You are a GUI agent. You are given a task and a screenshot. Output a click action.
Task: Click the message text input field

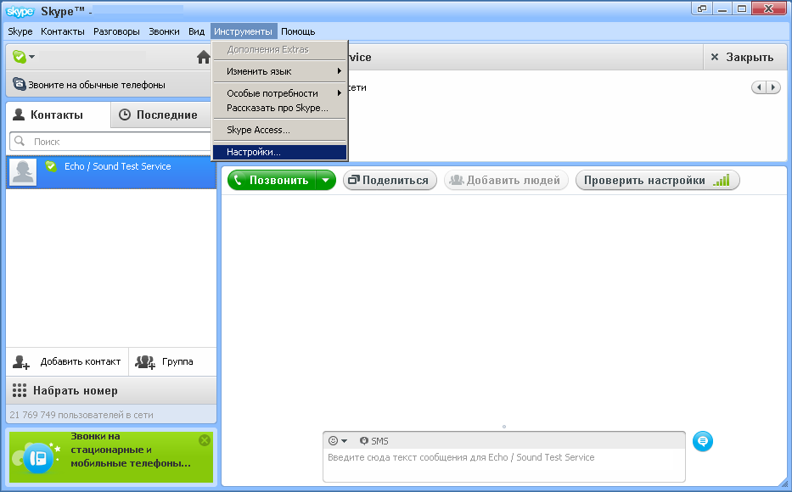point(504,465)
